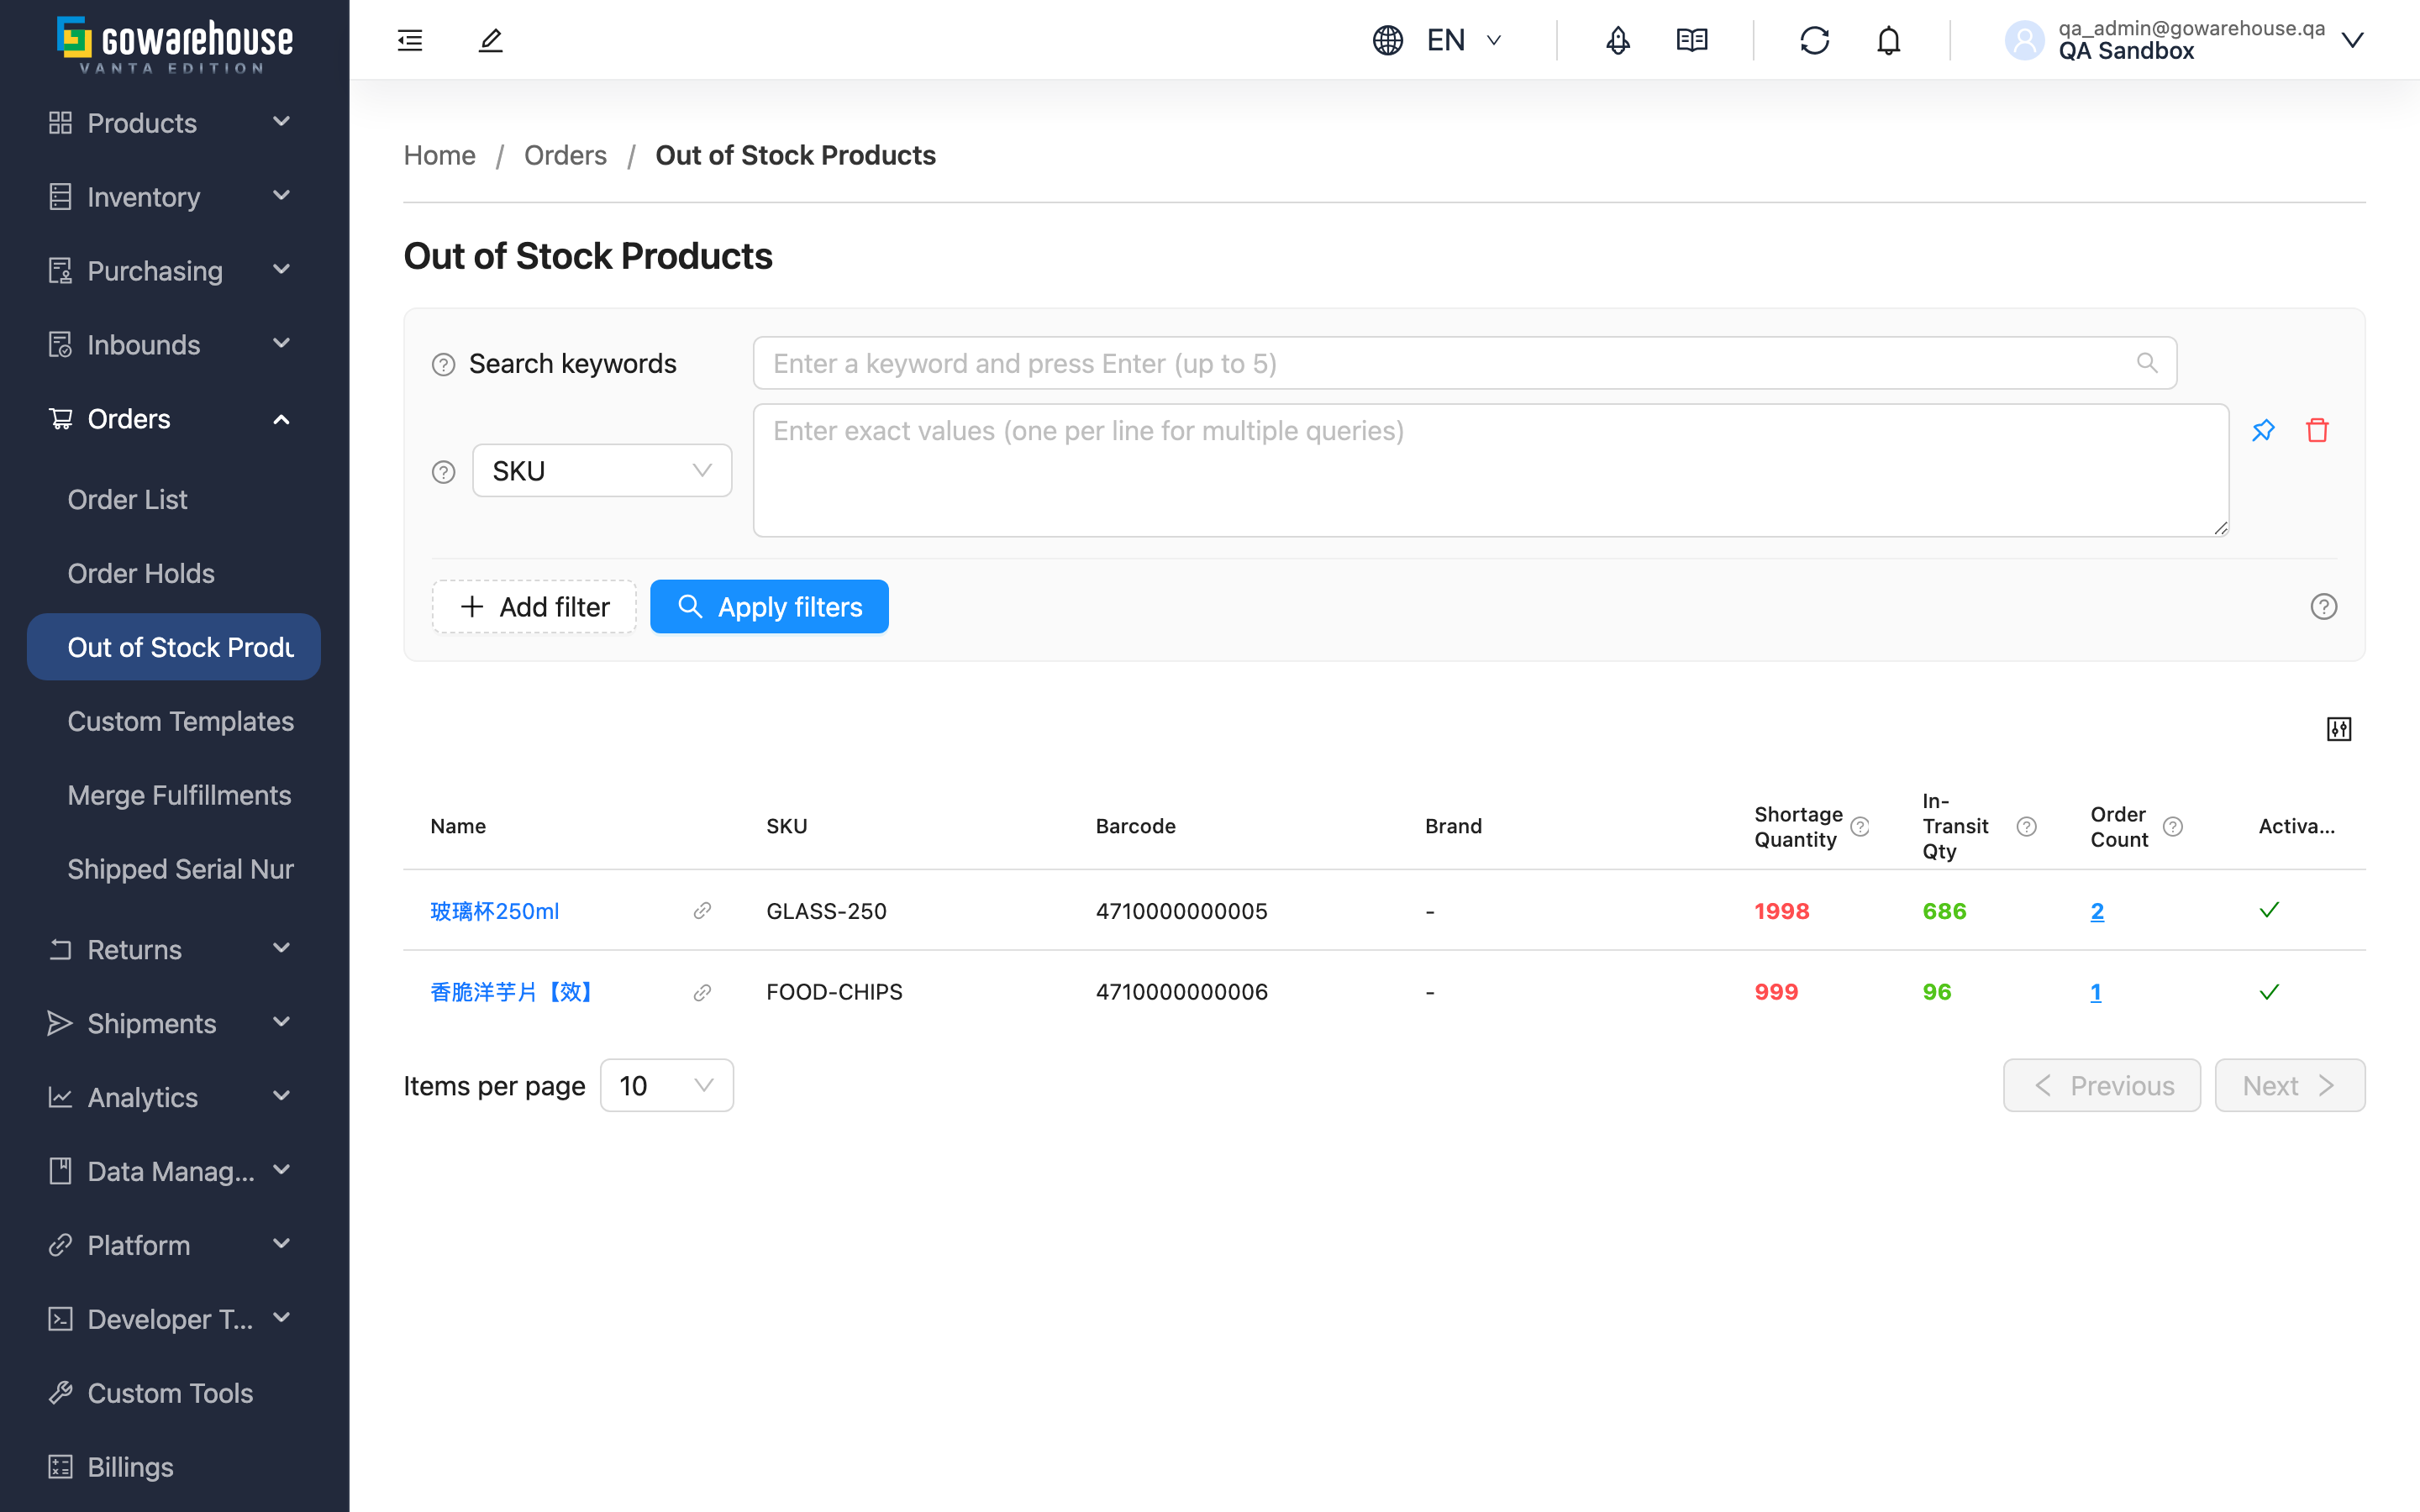The height and width of the screenshot is (1512, 2420).
Task: Click Shortage Quantity help icon
Action: point(1860,826)
